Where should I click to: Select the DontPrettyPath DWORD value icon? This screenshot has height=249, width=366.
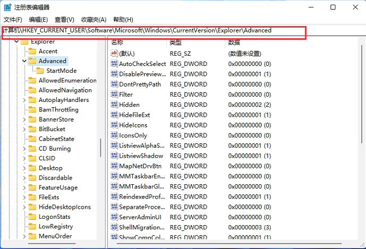pos(114,84)
